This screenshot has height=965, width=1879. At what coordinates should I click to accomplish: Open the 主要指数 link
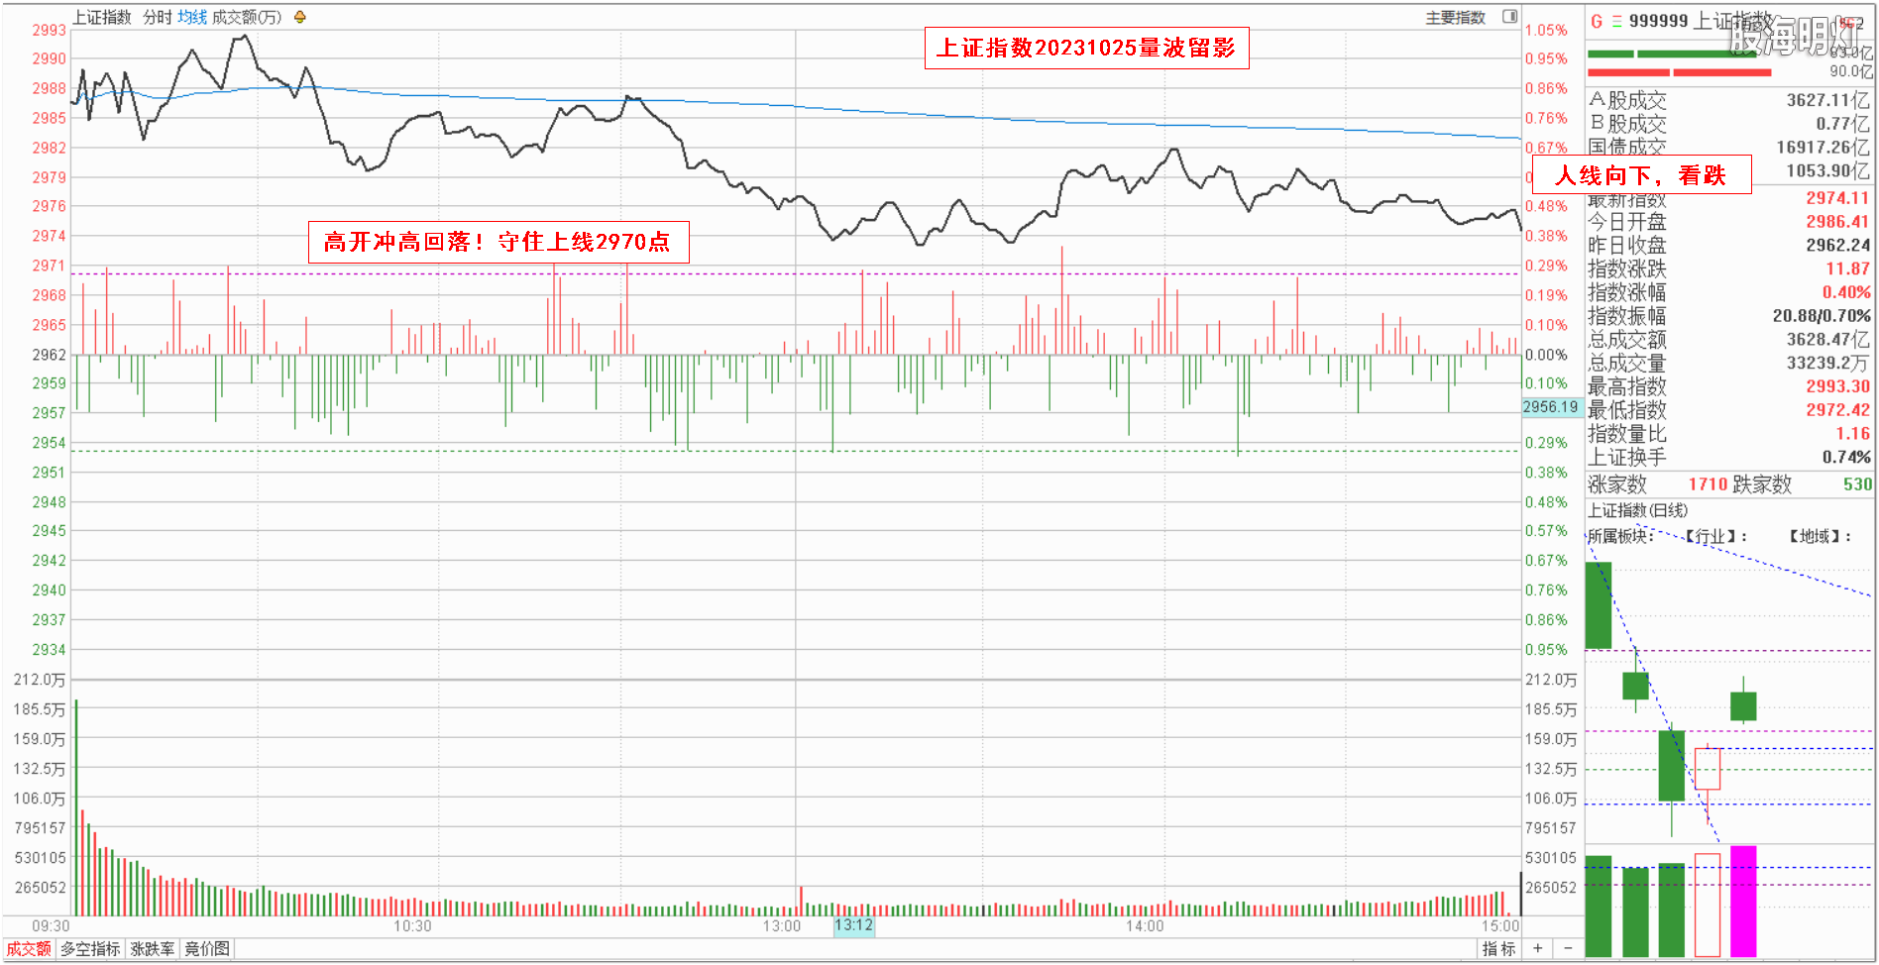(x=1455, y=17)
